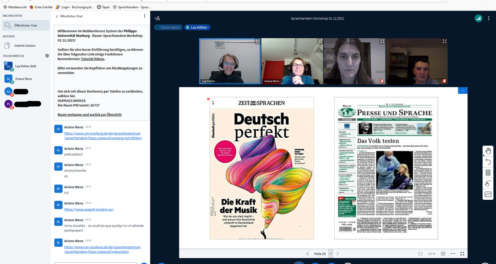This screenshot has width=496, height=264.
Task: Hide the presentation with minimize button
Action: coord(462,91)
